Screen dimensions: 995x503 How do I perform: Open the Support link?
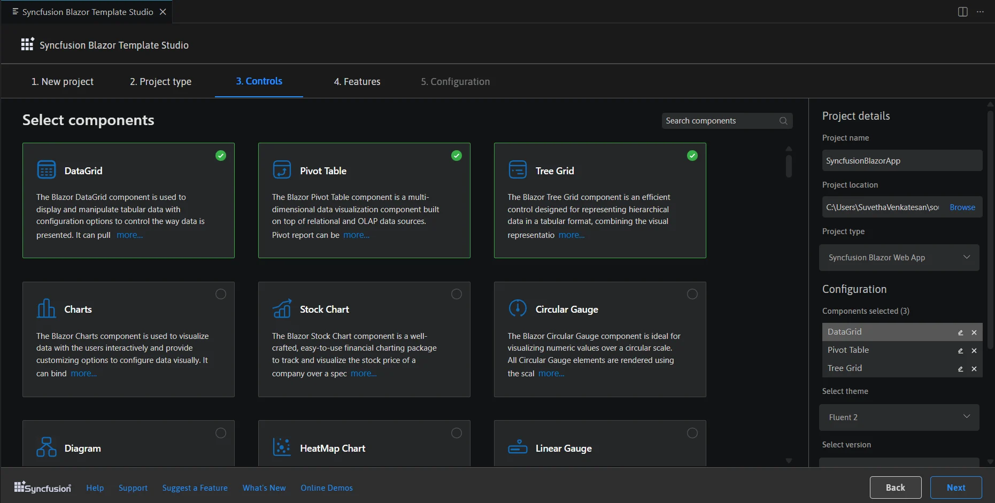[133, 488]
